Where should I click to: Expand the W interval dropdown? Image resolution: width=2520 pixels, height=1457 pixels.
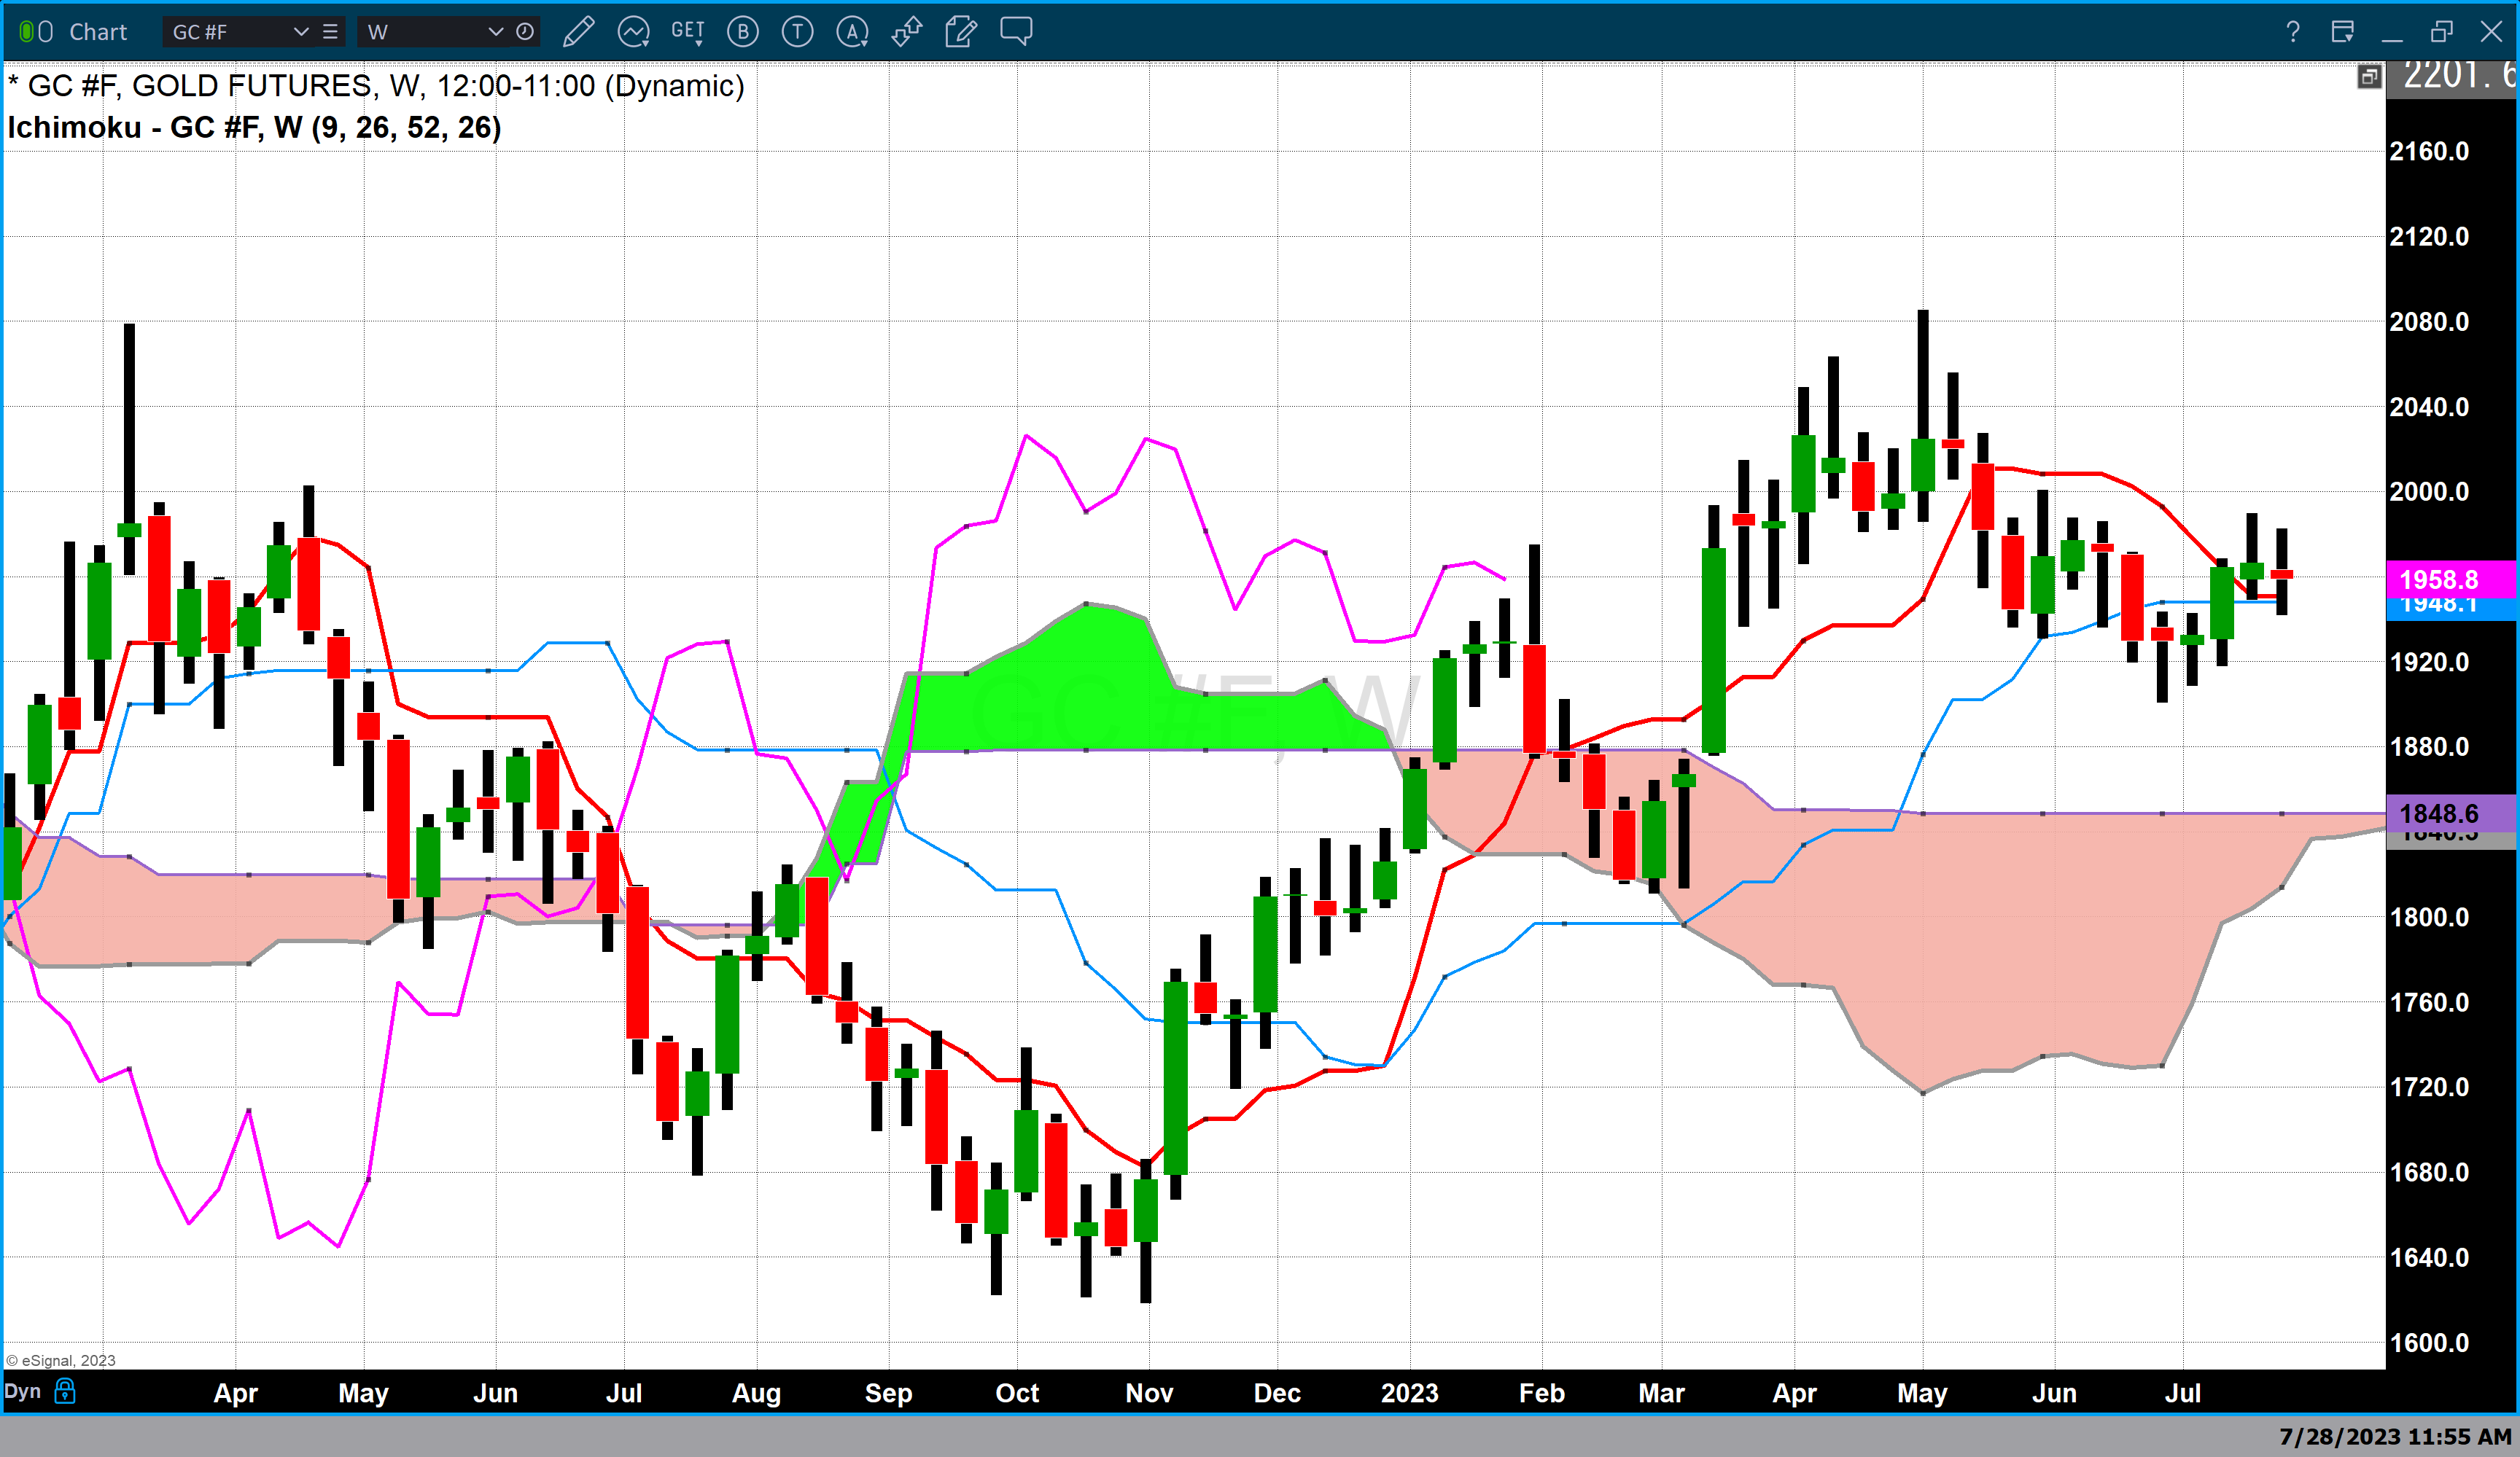pyautogui.click(x=494, y=32)
